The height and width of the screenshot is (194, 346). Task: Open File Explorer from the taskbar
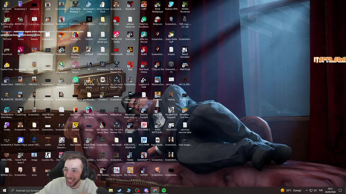(x=111, y=190)
